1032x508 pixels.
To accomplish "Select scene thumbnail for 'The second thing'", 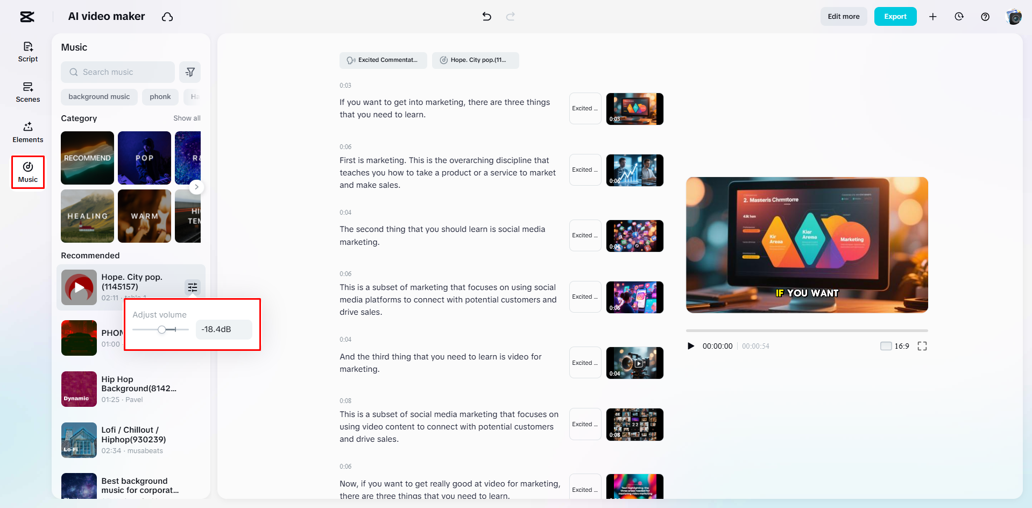I will 635,236.
